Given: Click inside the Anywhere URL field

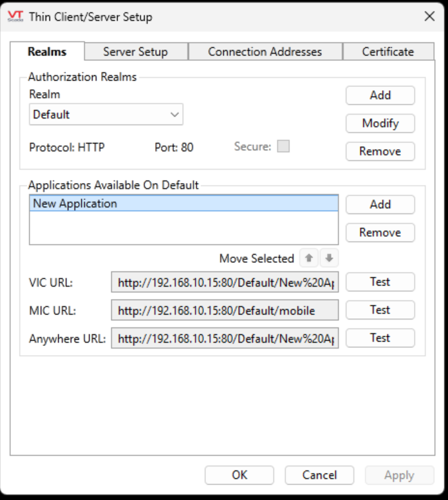Looking at the screenshot, I should tap(225, 338).
